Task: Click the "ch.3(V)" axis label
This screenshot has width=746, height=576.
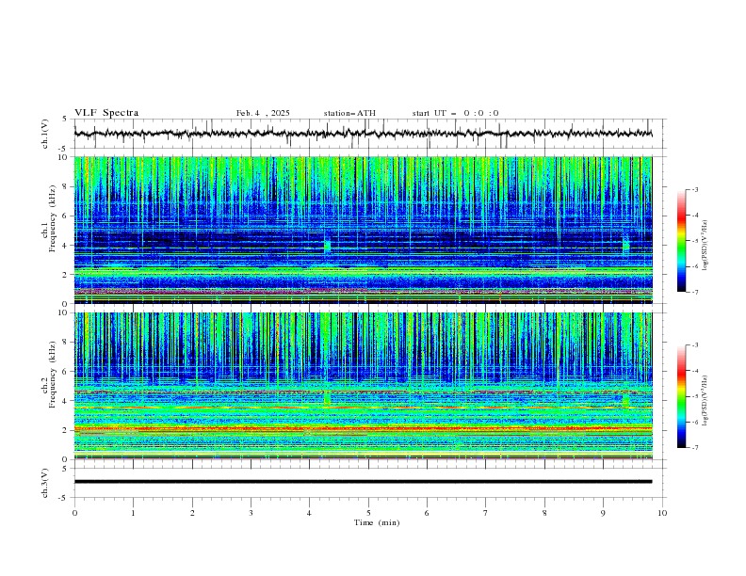Action: coord(45,483)
